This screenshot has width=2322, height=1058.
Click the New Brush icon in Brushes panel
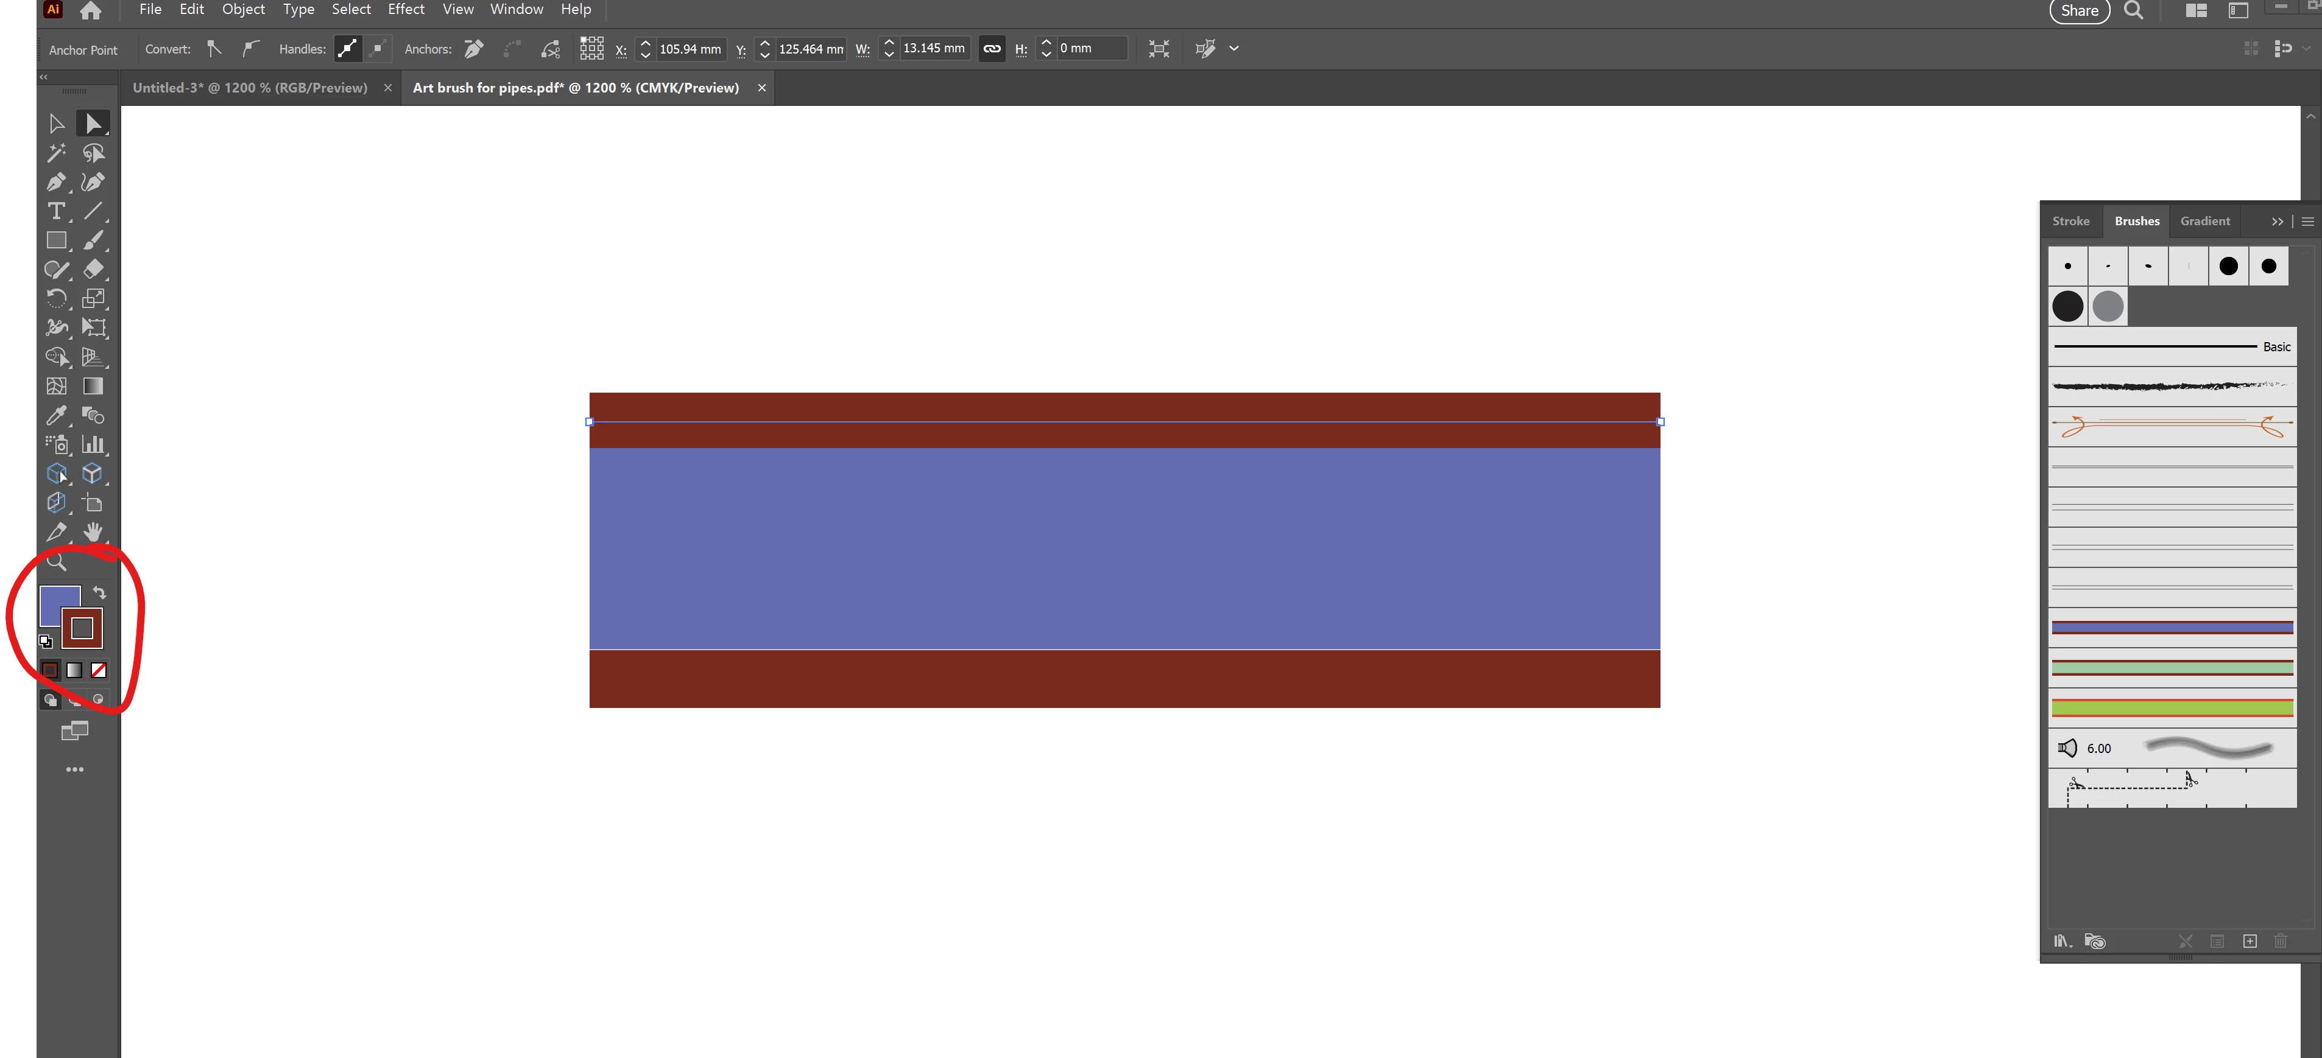[x=2249, y=941]
